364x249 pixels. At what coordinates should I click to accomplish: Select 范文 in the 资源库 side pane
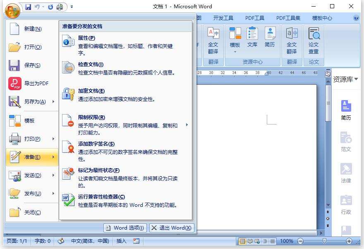pos(346,141)
